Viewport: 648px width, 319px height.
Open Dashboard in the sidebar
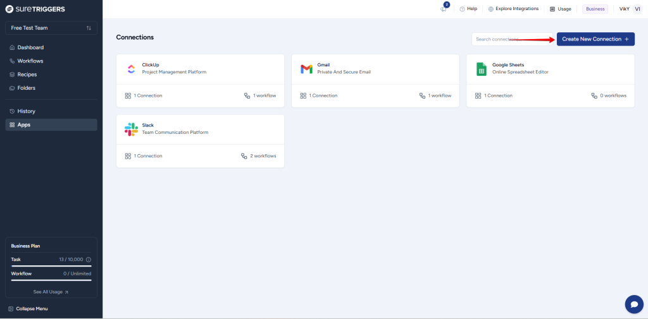point(30,47)
